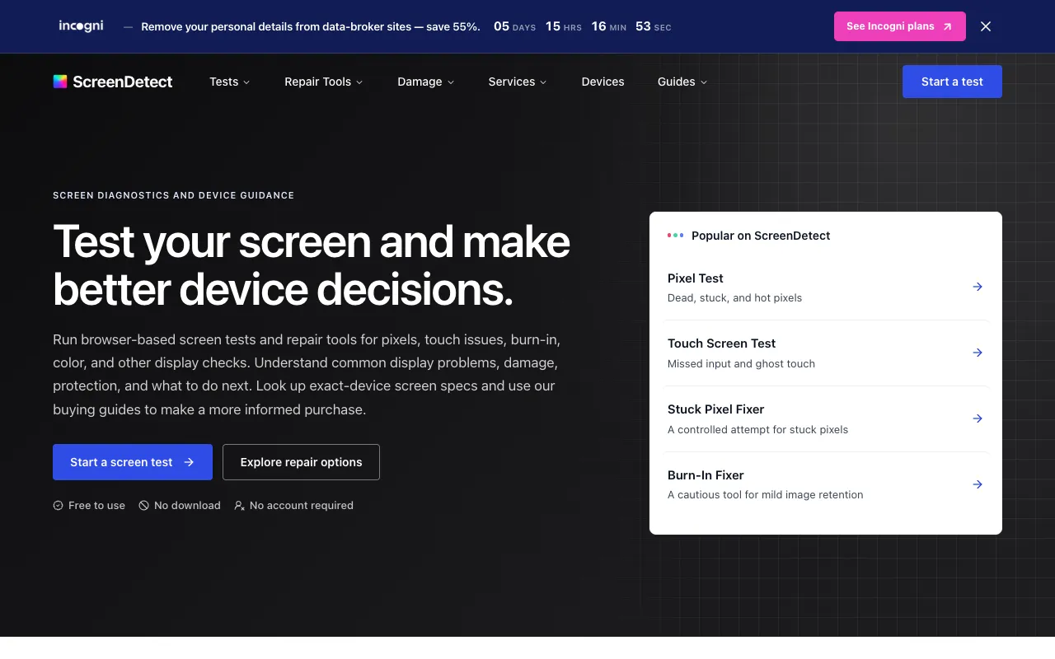Click the '15 HRS' countdown value

(564, 26)
